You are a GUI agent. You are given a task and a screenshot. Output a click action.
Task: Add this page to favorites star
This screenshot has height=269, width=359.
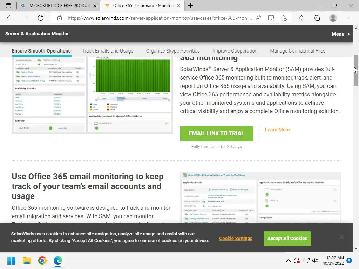[x=284, y=18]
